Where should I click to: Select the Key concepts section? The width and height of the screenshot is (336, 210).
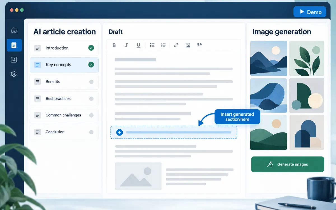(x=64, y=65)
